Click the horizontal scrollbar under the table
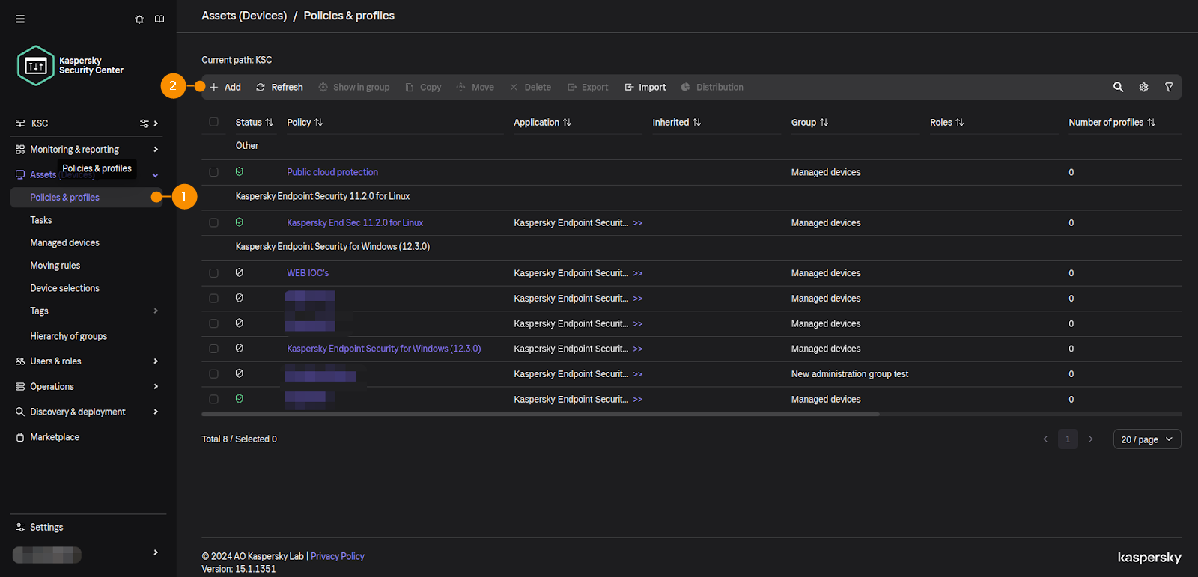The height and width of the screenshot is (577, 1198). point(540,414)
